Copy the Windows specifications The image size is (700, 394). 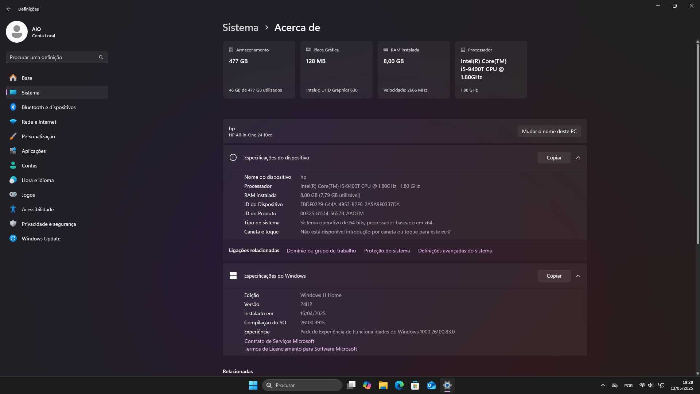pos(554,276)
